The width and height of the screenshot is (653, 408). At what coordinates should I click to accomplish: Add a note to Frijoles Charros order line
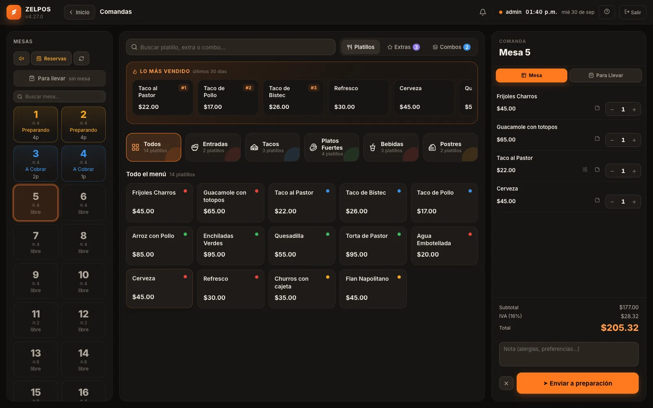[x=597, y=108]
